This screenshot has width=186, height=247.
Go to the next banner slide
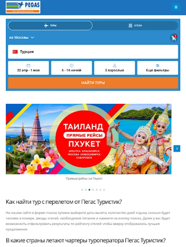[x=177, y=148]
